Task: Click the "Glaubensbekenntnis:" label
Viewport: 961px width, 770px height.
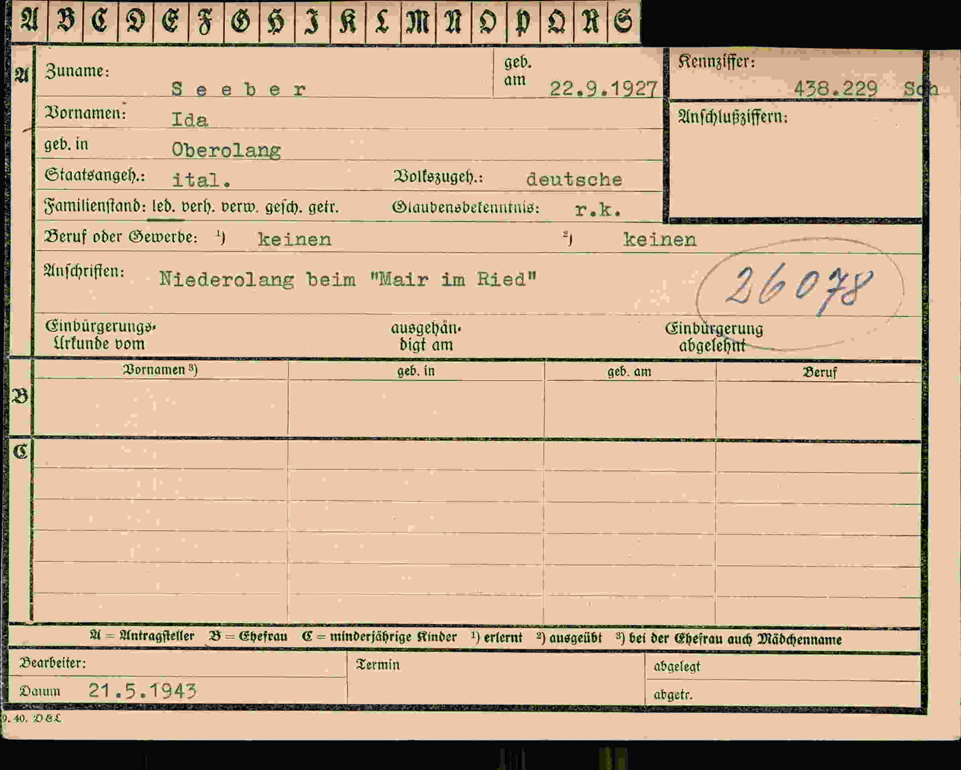Action: pos(466,207)
